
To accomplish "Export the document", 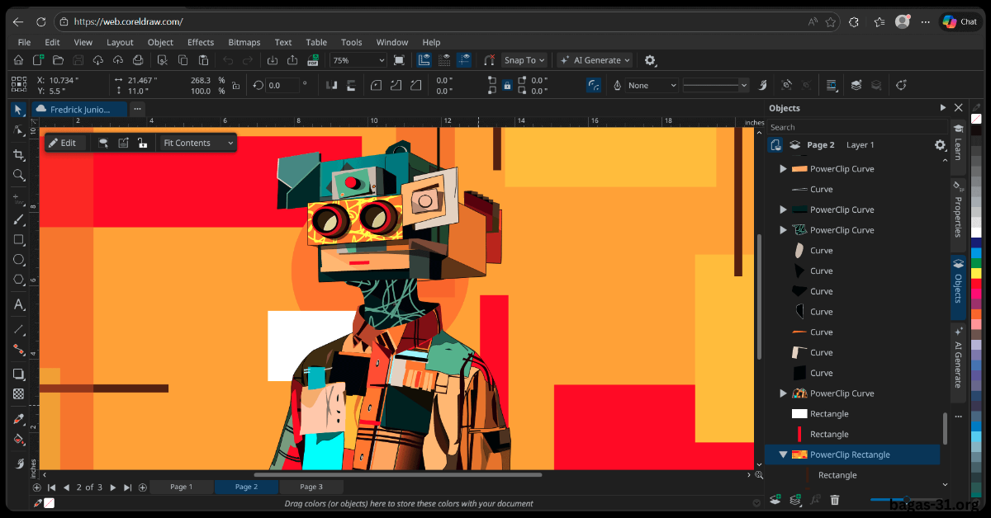I will click(292, 60).
